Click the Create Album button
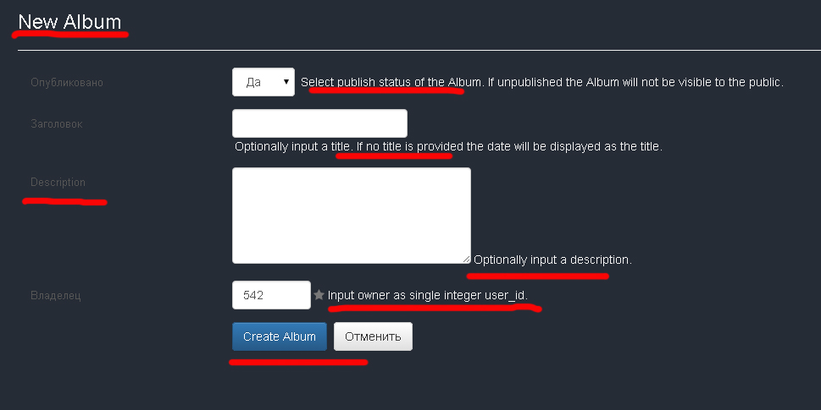This screenshot has height=410, width=821. point(280,336)
